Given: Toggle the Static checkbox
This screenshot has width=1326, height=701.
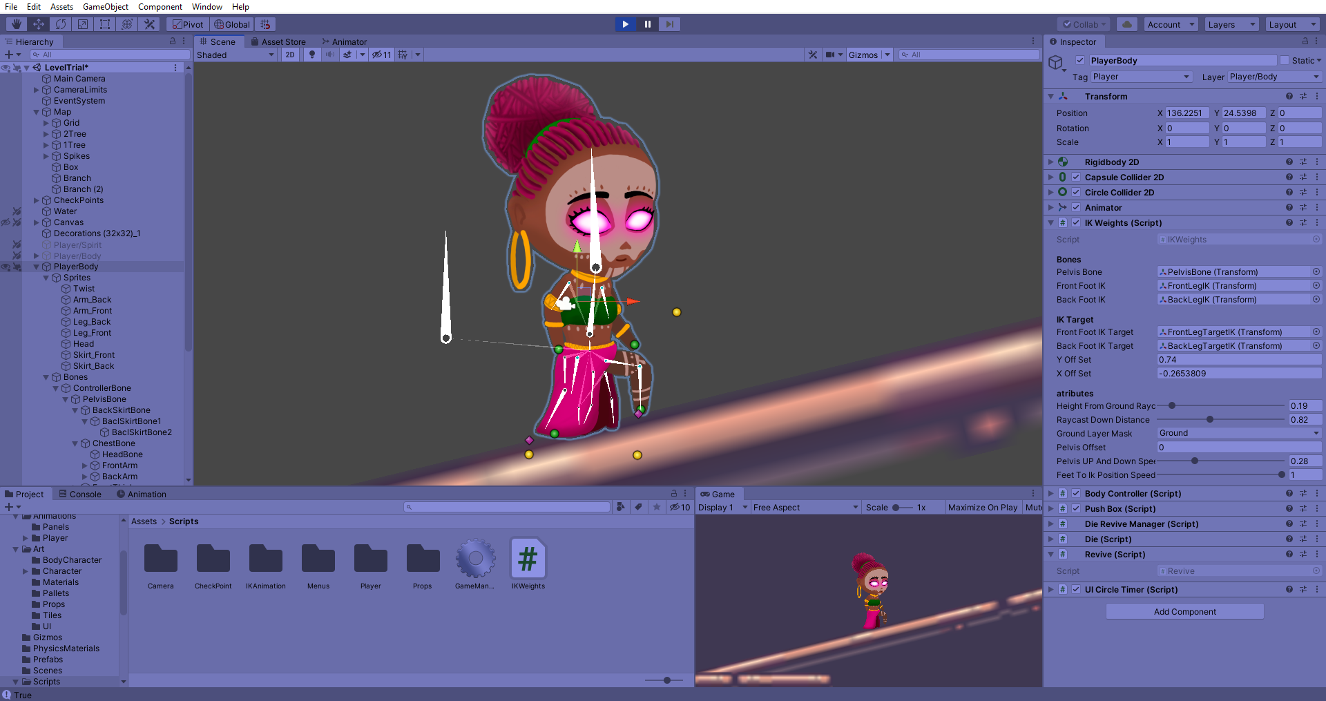Looking at the screenshot, I should pos(1285,61).
